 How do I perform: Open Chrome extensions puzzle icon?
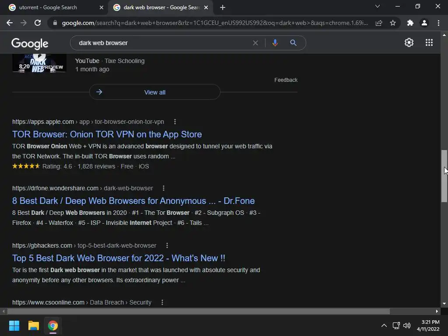click(410, 23)
